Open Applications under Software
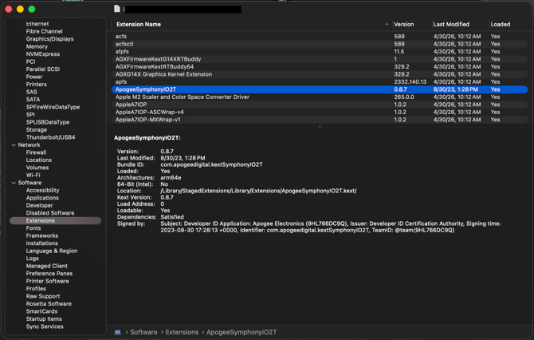 pyautogui.click(x=42, y=198)
